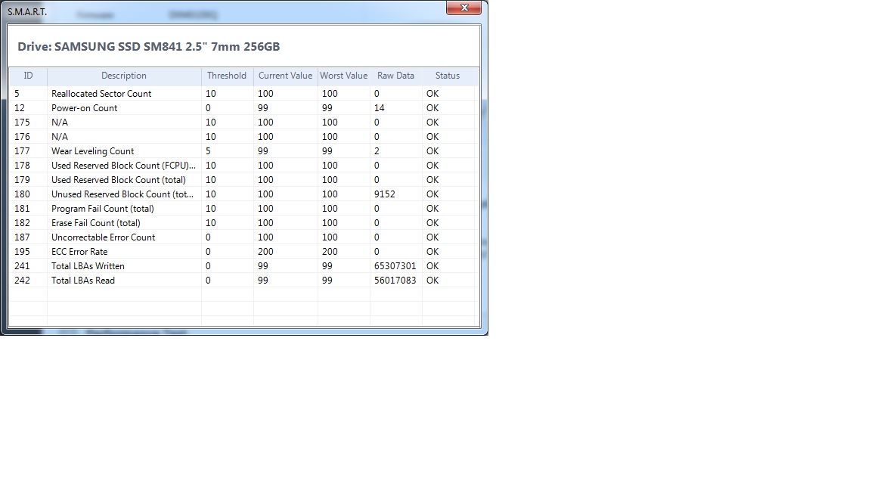The image size is (871, 490).
Task: Click the Status column header
Action: click(448, 76)
